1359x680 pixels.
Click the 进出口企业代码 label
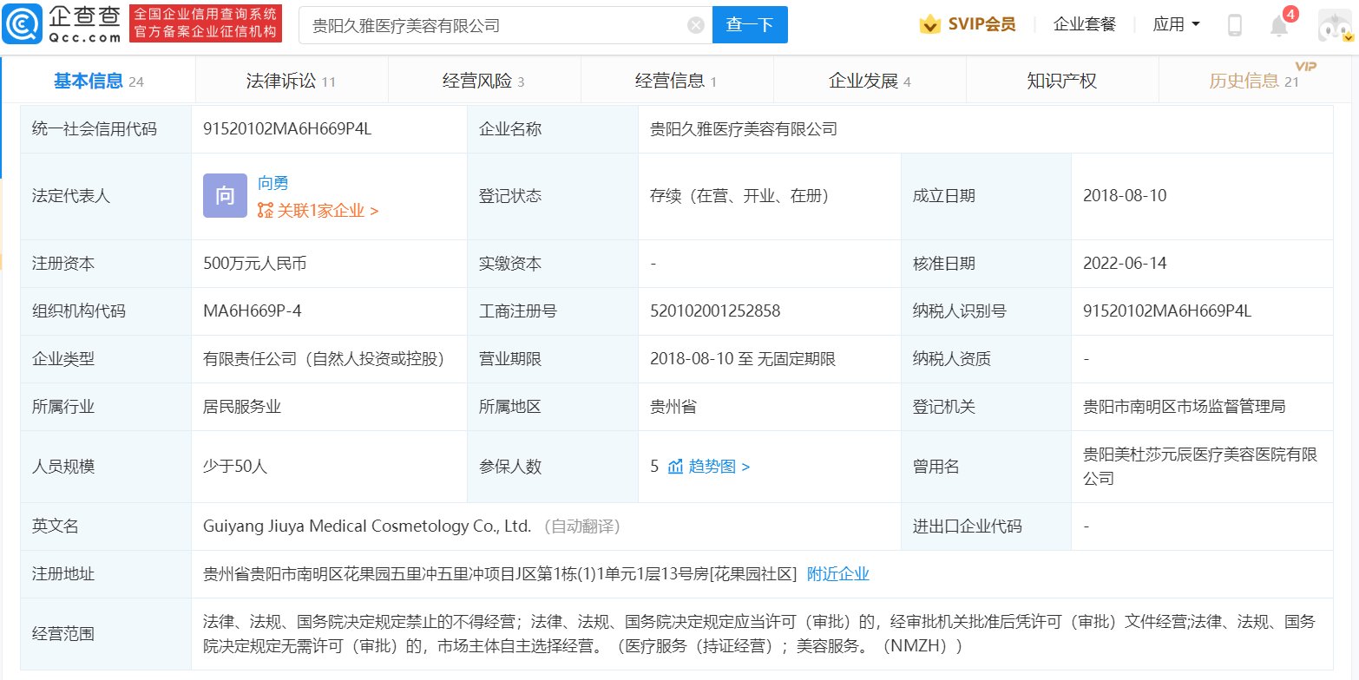point(967,526)
